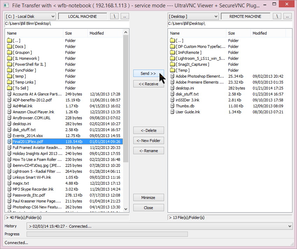Click the LOCAL MACHINE label button
297x249 pixels.
tap(83, 16)
